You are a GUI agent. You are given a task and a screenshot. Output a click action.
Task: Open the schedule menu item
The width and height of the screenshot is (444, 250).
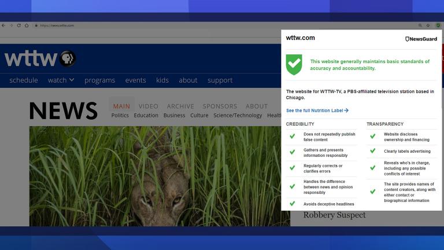click(x=24, y=80)
